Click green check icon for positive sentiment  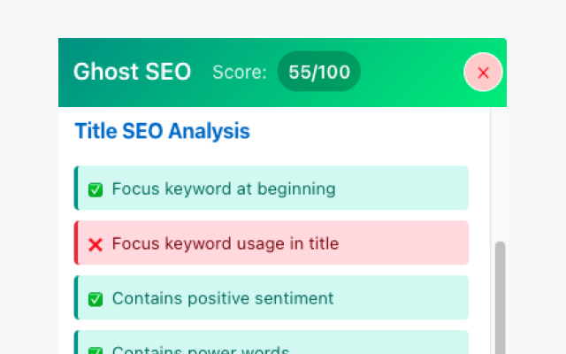point(96,299)
